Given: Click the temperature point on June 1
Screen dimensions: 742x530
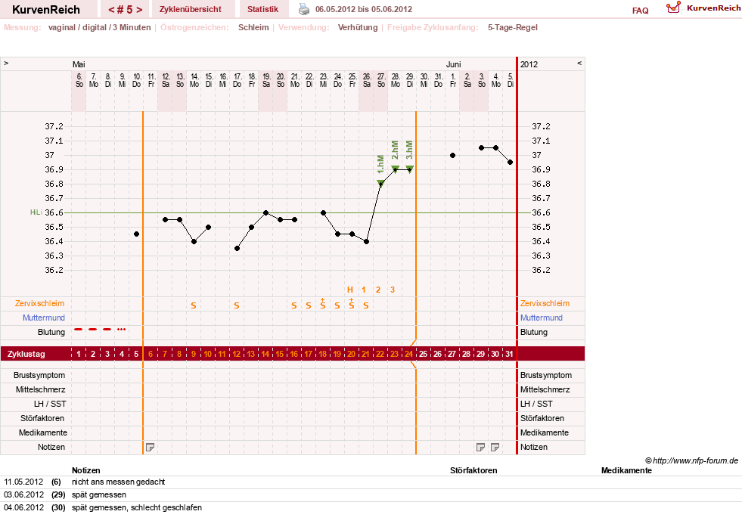Looking at the screenshot, I should [x=453, y=155].
